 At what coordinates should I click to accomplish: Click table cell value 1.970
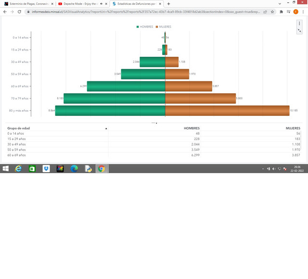(296, 150)
